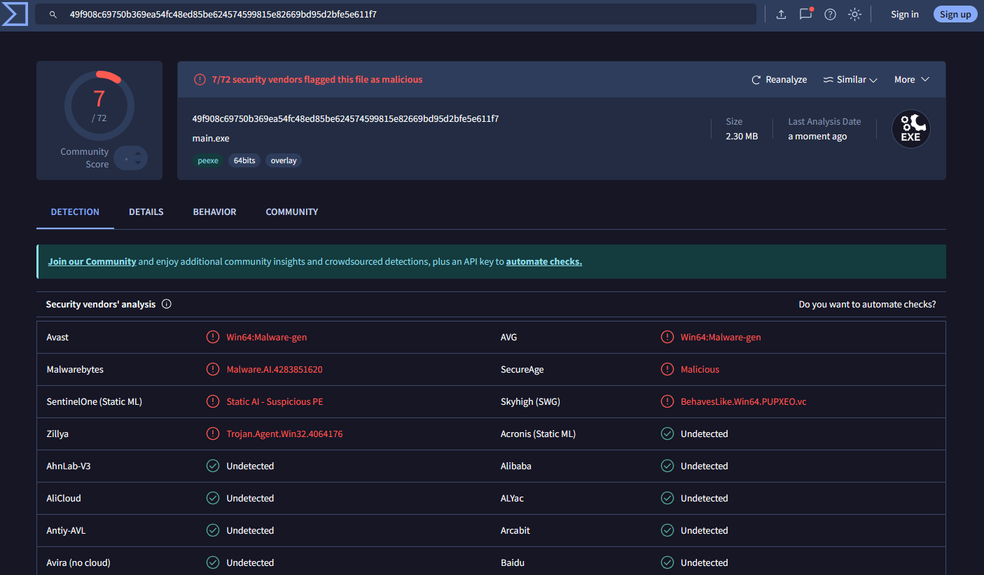Screen dimensions: 984x575
Task: Click the 2.30 MB size value
Action: [742, 136]
